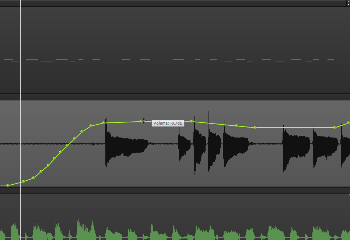Click the solid white playhead line in the audio track
The width and height of the screenshot is (350, 240).
click(x=20, y=143)
